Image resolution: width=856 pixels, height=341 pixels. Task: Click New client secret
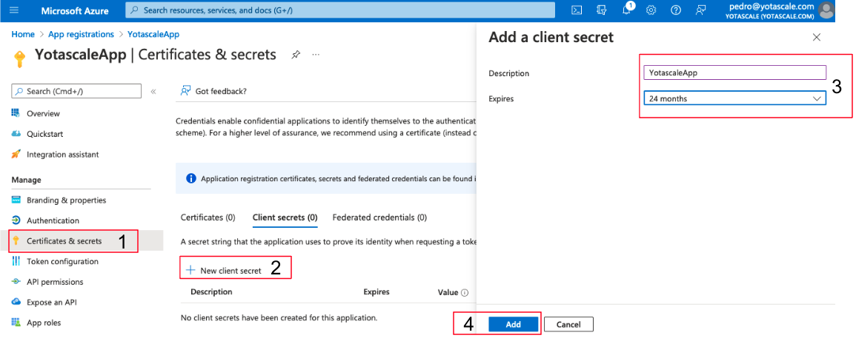(224, 271)
